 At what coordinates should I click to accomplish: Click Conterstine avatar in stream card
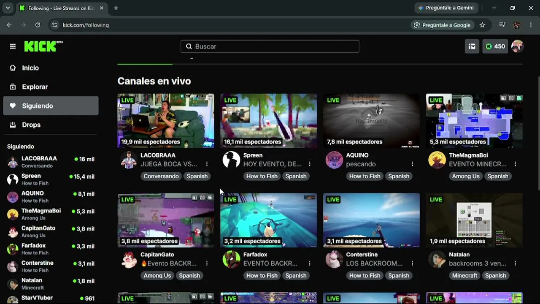coord(334,259)
